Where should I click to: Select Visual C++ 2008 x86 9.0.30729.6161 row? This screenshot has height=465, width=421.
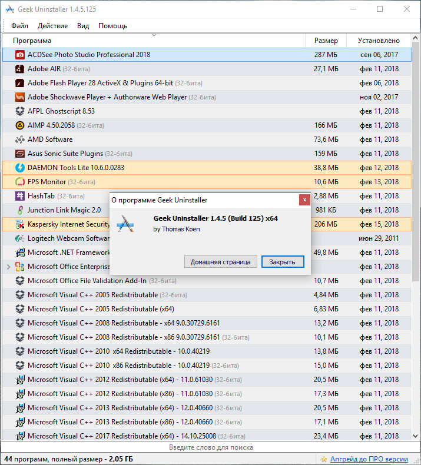pos(207,337)
